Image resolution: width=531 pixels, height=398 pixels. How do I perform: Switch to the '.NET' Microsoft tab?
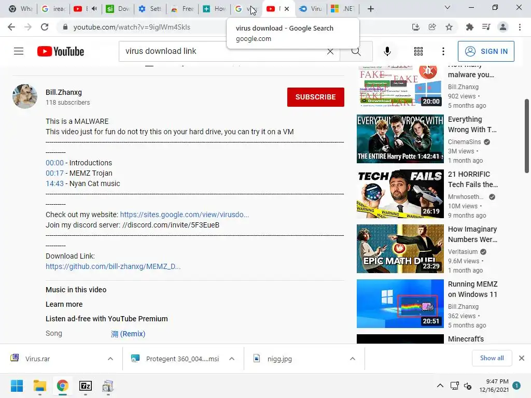click(x=343, y=9)
